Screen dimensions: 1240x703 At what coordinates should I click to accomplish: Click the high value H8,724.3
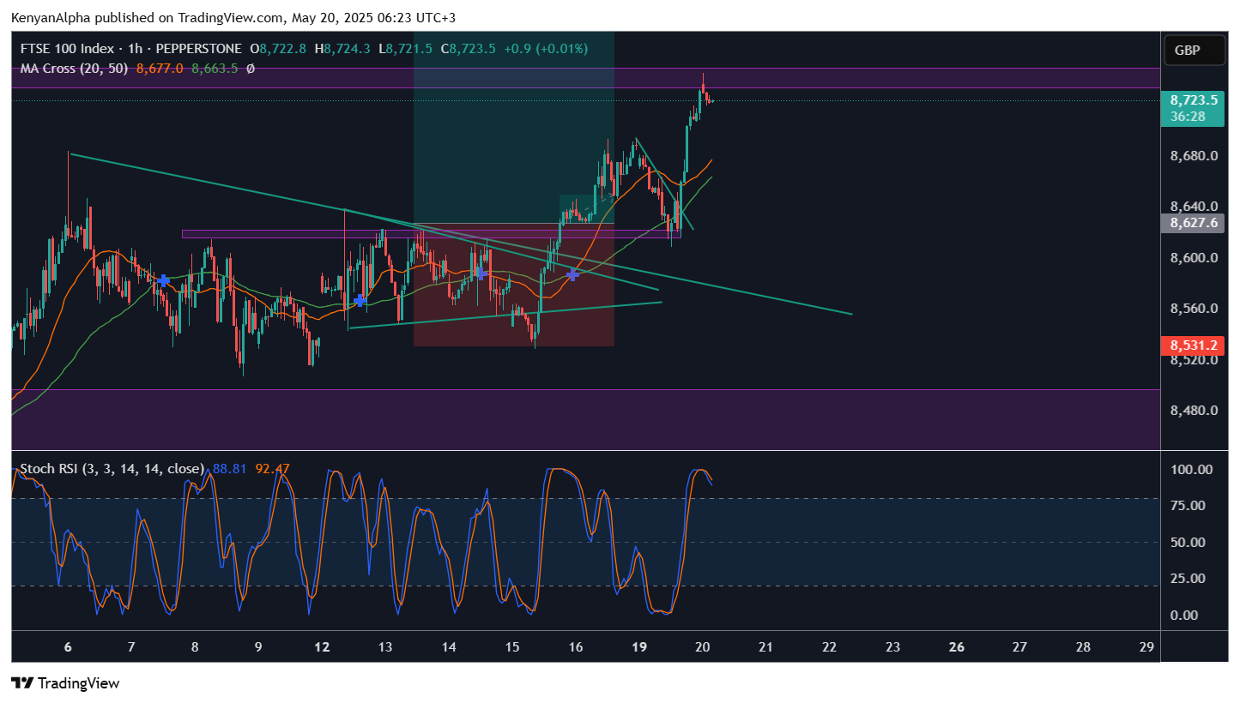[342, 49]
